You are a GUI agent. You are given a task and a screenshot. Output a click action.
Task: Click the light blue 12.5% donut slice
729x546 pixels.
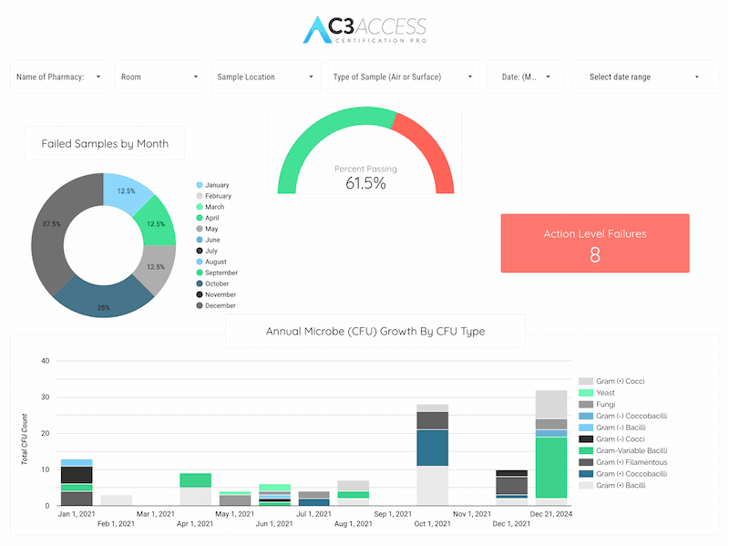click(126, 191)
